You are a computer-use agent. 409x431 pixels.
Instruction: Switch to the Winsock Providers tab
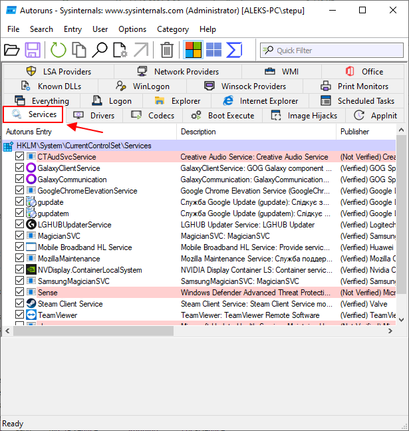245,86
